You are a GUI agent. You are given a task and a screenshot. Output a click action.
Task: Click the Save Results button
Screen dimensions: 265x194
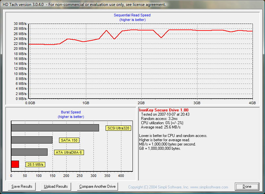coord(22,186)
